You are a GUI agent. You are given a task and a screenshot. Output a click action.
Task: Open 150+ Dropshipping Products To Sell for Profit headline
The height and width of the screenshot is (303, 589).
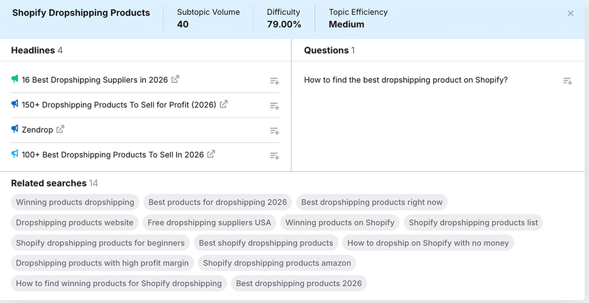tap(119, 105)
